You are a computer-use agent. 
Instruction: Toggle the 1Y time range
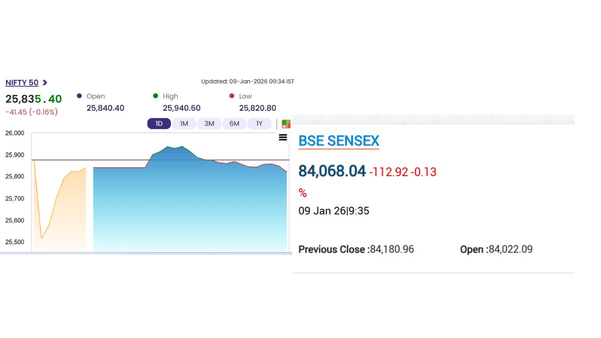tap(259, 123)
